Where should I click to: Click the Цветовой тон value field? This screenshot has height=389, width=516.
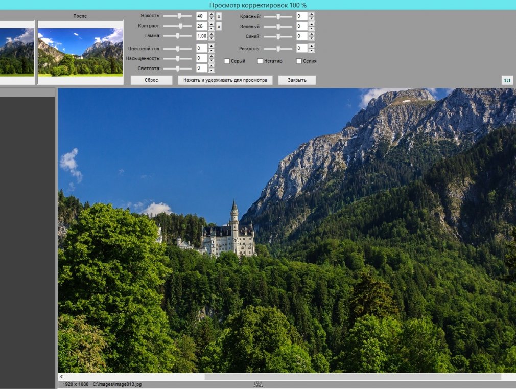click(x=202, y=48)
